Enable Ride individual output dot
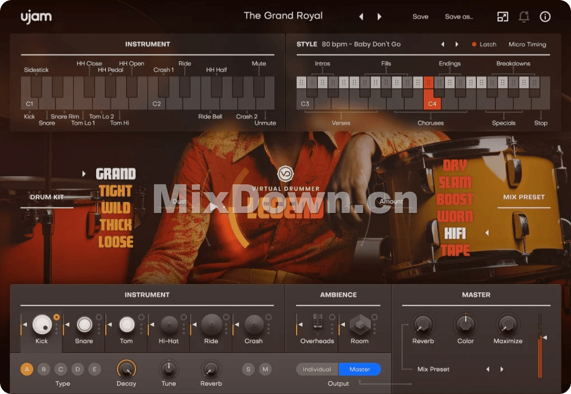This screenshot has width=571, height=394. pos(226,317)
